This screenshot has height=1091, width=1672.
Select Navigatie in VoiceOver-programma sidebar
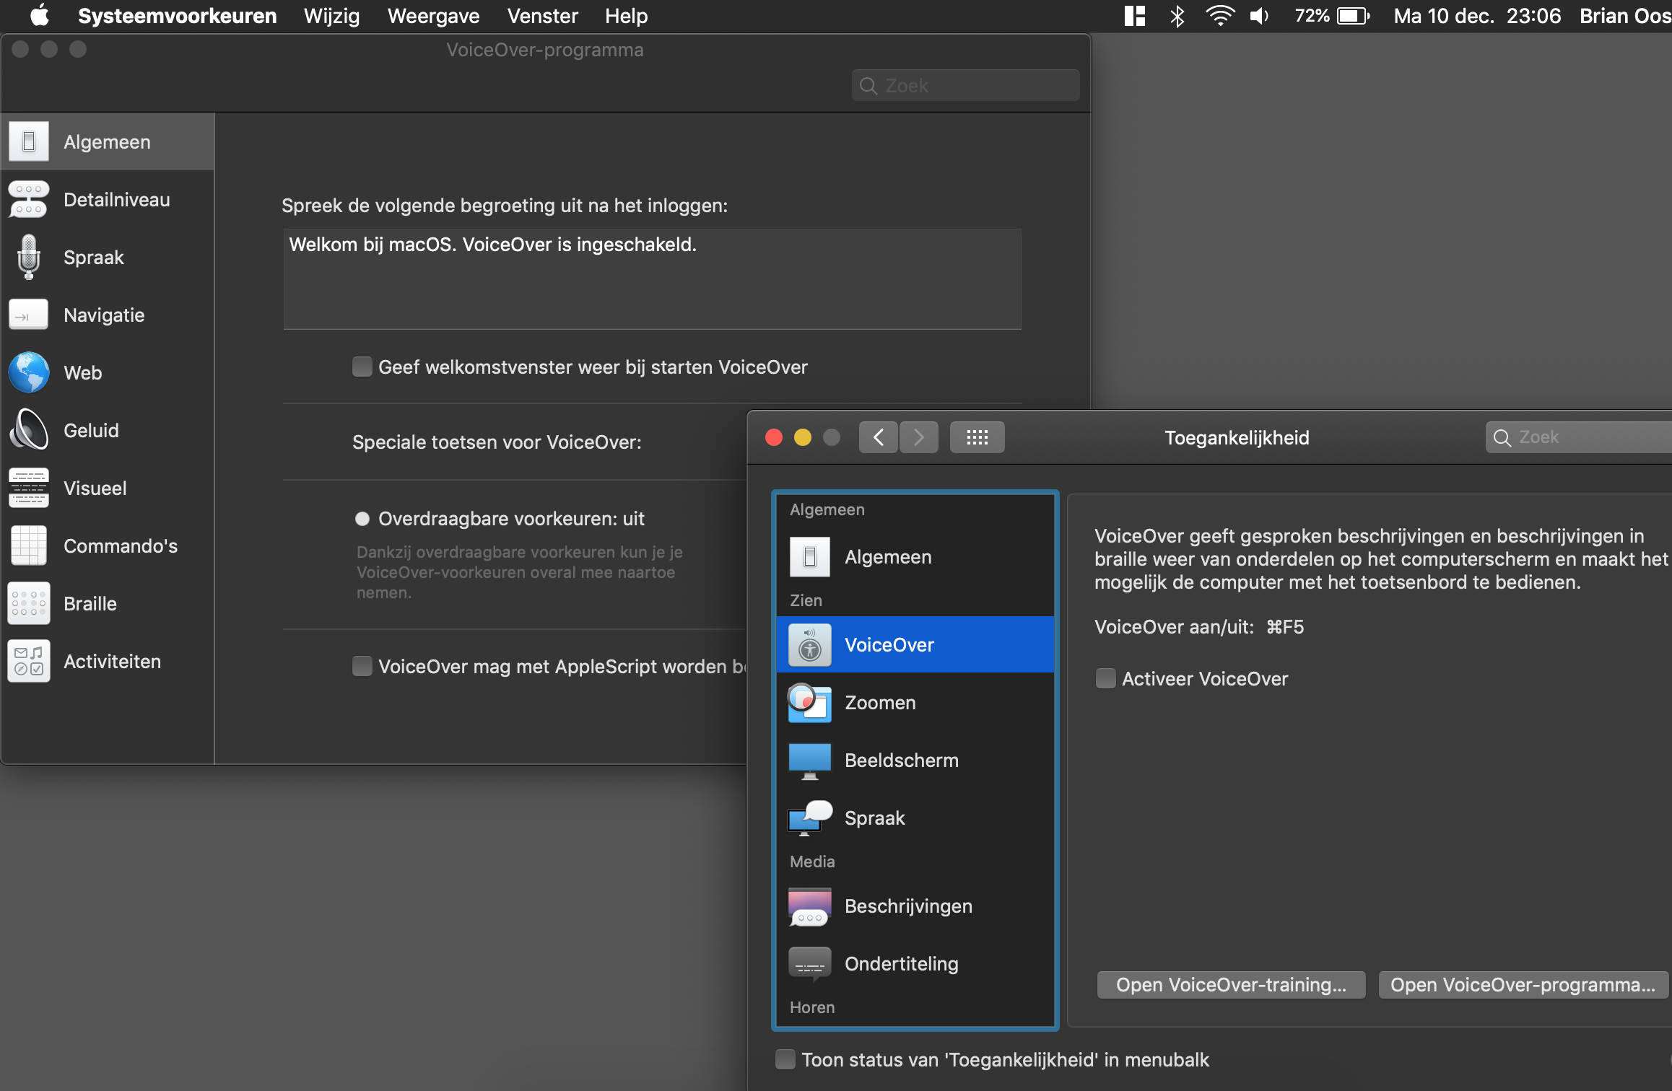pos(107,315)
